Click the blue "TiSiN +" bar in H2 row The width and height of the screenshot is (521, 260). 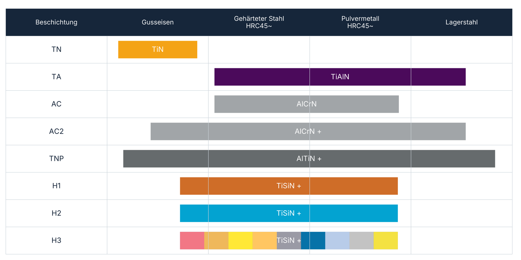click(x=289, y=213)
